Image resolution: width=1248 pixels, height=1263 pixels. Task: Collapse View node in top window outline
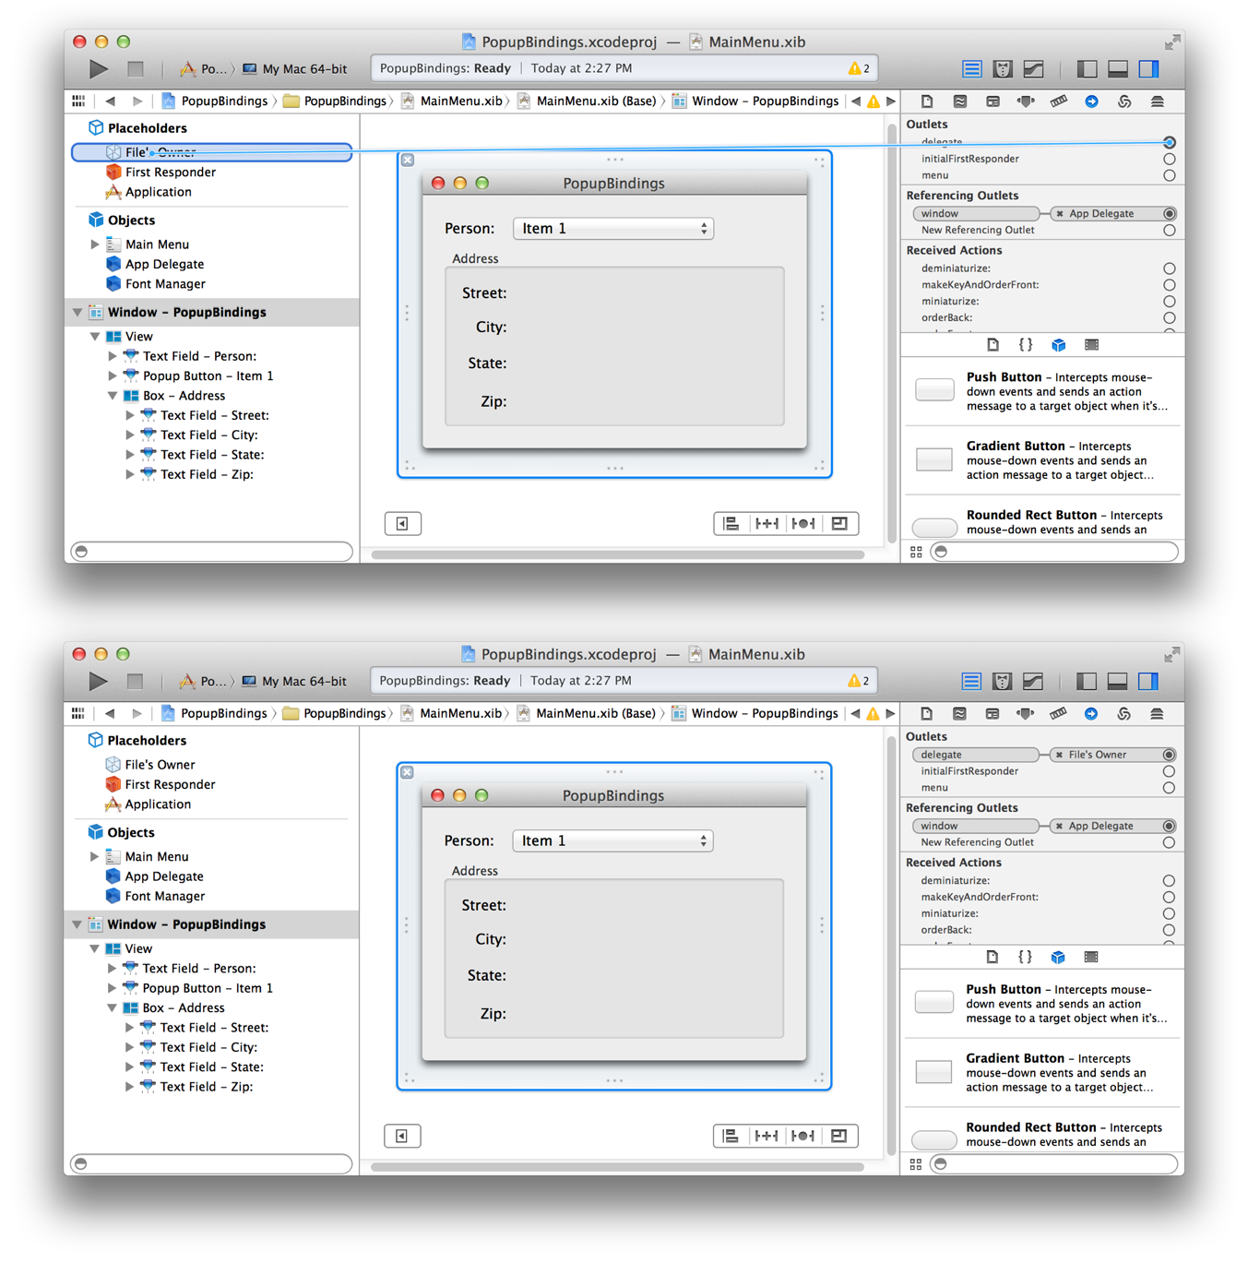95,337
